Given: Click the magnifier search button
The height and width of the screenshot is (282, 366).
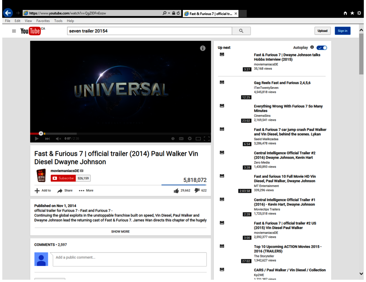Looking at the screenshot, I should tap(241, 31).
